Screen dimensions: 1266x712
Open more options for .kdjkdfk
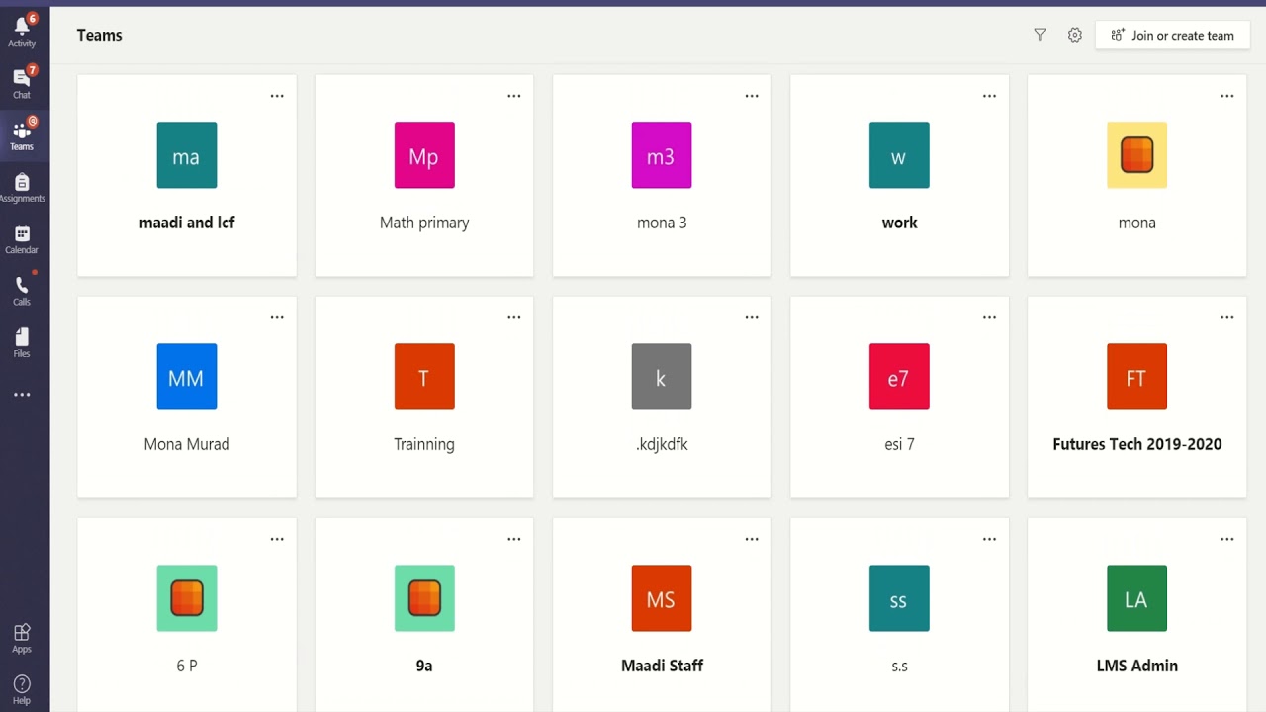tap(752, 317)
